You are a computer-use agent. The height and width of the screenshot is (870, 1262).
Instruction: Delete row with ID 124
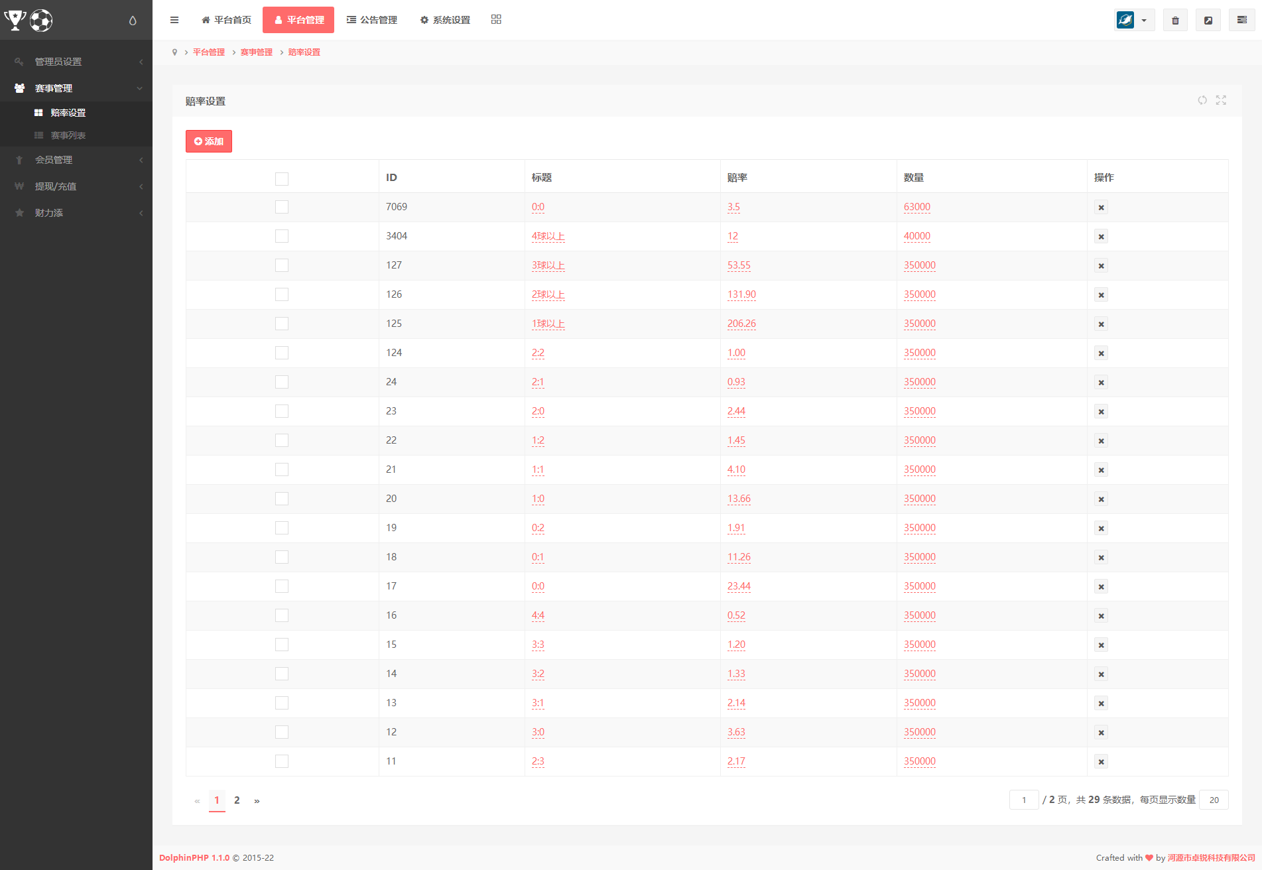click(x=1101, y=353)
